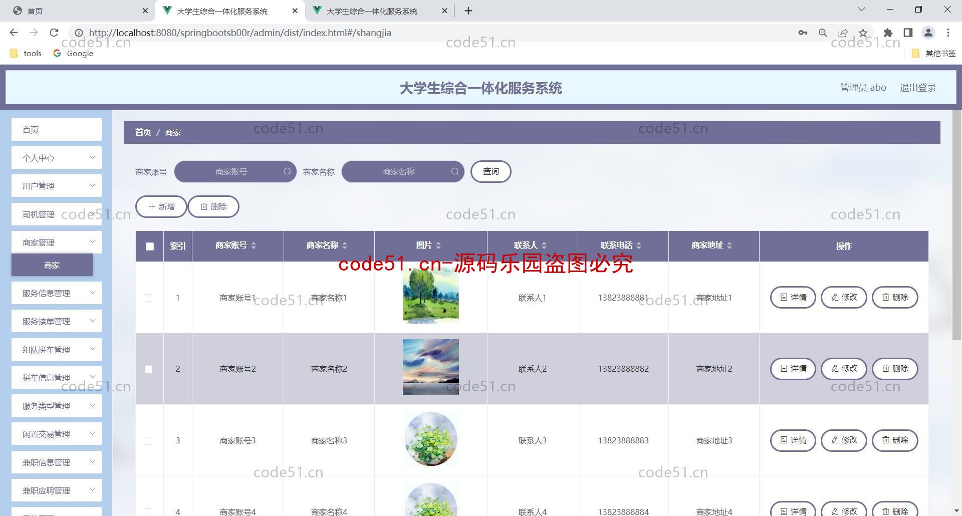The image size is (962, 516).
Task: Click the share page icon
Action: (x=843, y=33)
